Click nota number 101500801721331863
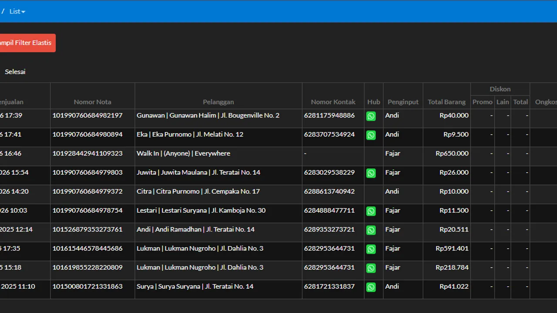This screenshot has width=557, height=313. click(87, 286)
